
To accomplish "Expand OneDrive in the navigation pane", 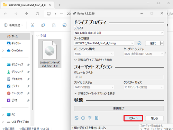I will [x=3, y=51].
